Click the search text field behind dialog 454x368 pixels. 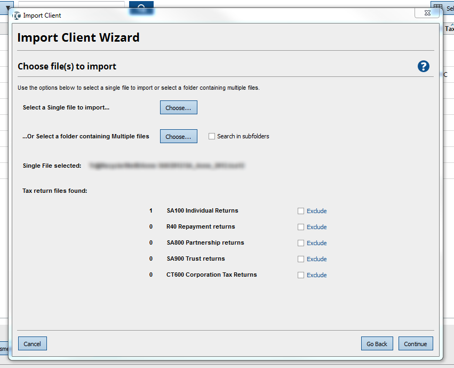click(x=71, y=5)
